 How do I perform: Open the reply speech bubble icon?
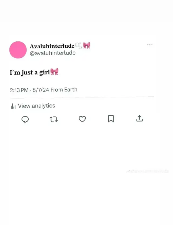pyautogui.click(x=25, y=119)
